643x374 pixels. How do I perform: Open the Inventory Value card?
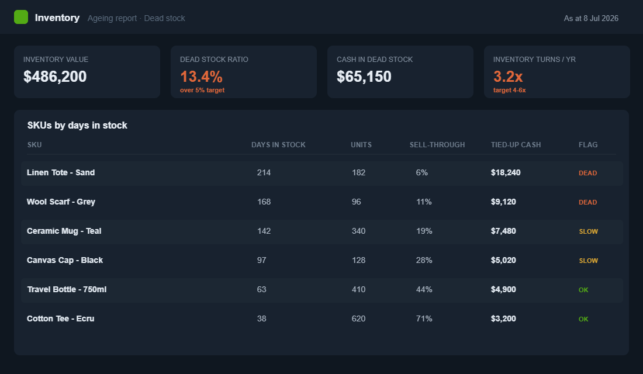click(87, 72)
